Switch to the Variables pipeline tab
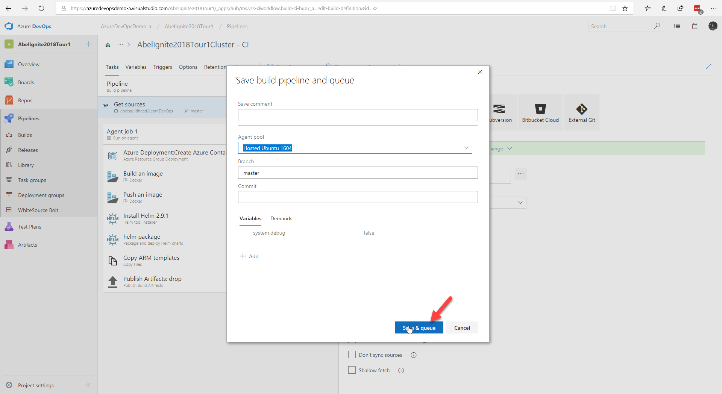 [136, 67]
